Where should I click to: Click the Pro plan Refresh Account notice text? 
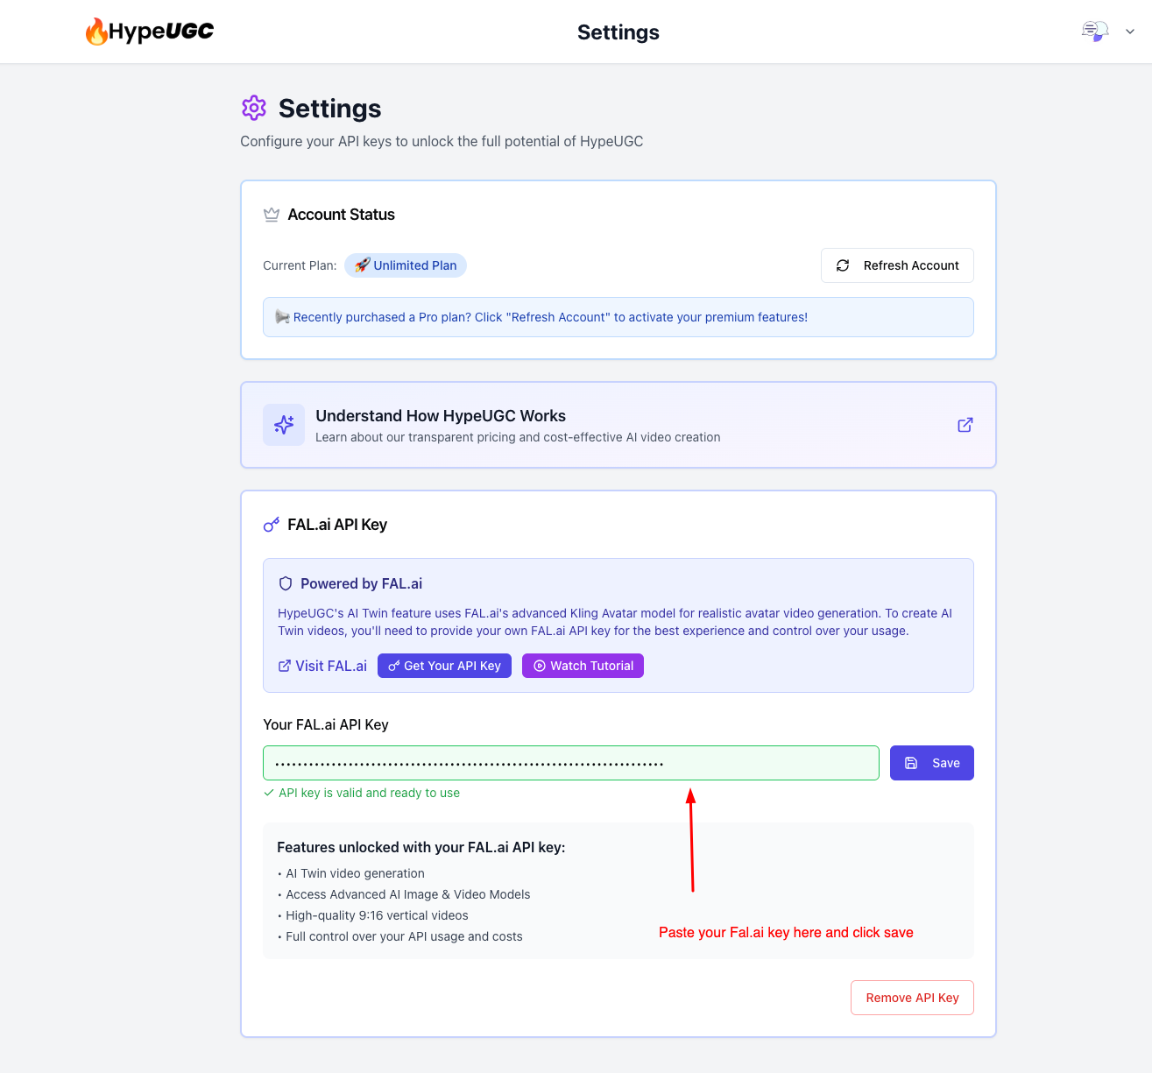(550, 317)
